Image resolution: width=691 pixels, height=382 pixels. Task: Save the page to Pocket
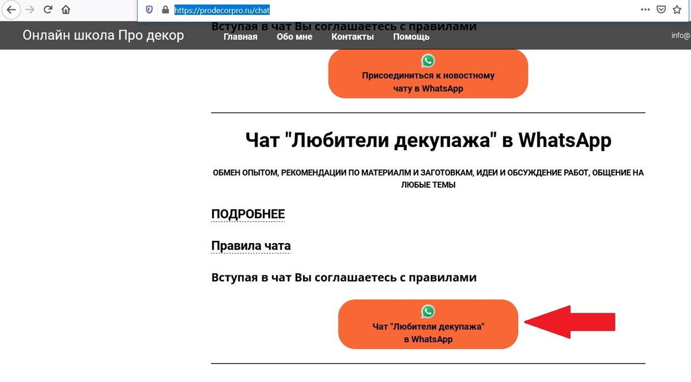click(x=661, y=10)
